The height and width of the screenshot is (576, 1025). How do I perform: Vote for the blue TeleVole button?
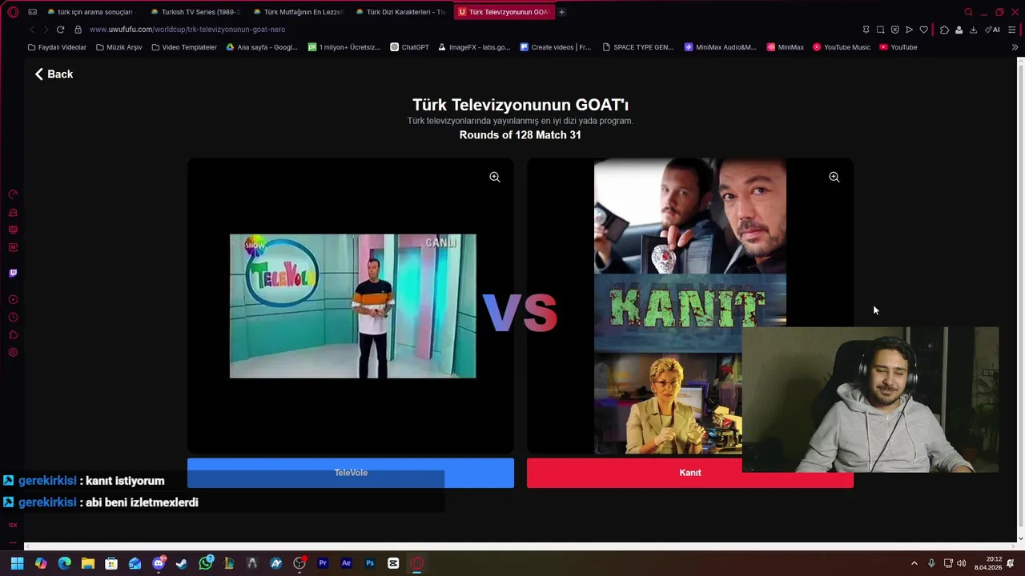pyautogui.click(x=351, y=473)
